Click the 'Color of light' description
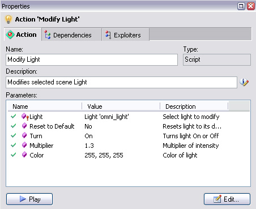Screen dimensions: 256x209 [x=180, y=155]
